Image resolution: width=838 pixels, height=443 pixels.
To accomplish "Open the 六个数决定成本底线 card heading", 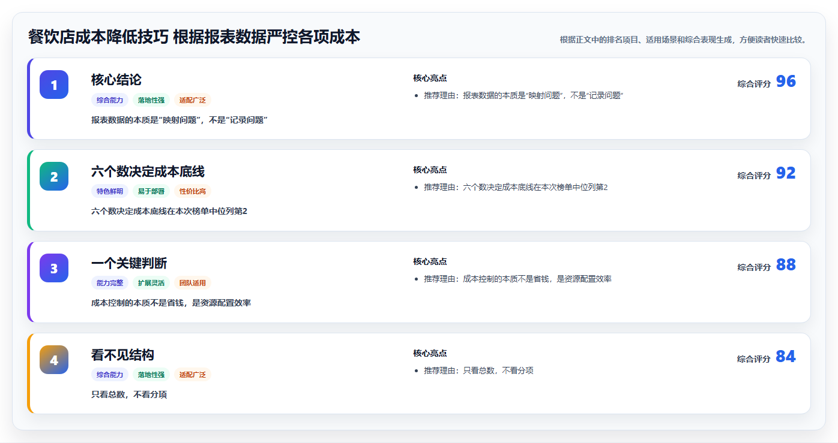I will (148, 171).
